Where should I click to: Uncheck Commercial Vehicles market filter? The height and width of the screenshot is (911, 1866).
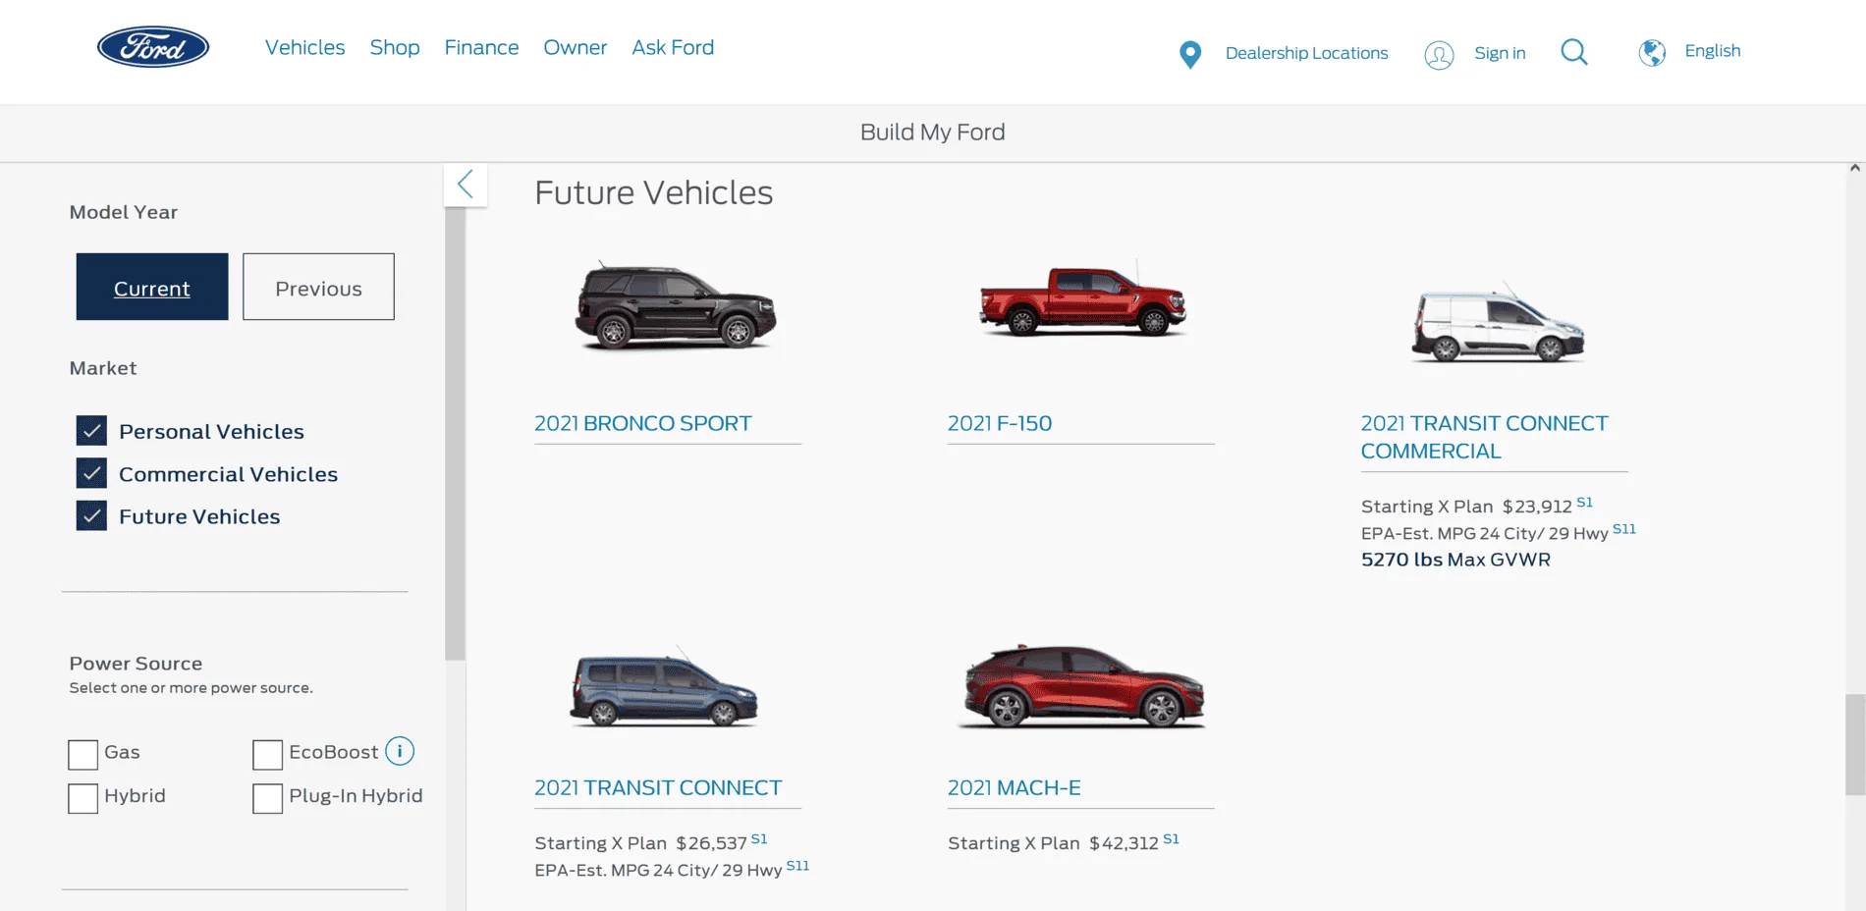click(91, 473)
